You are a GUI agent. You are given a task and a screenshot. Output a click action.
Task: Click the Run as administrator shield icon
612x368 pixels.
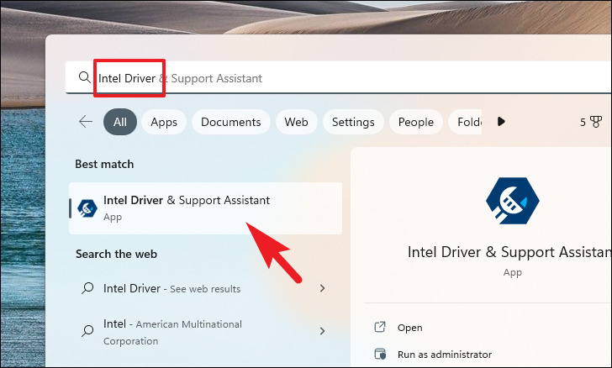point(380,354)
